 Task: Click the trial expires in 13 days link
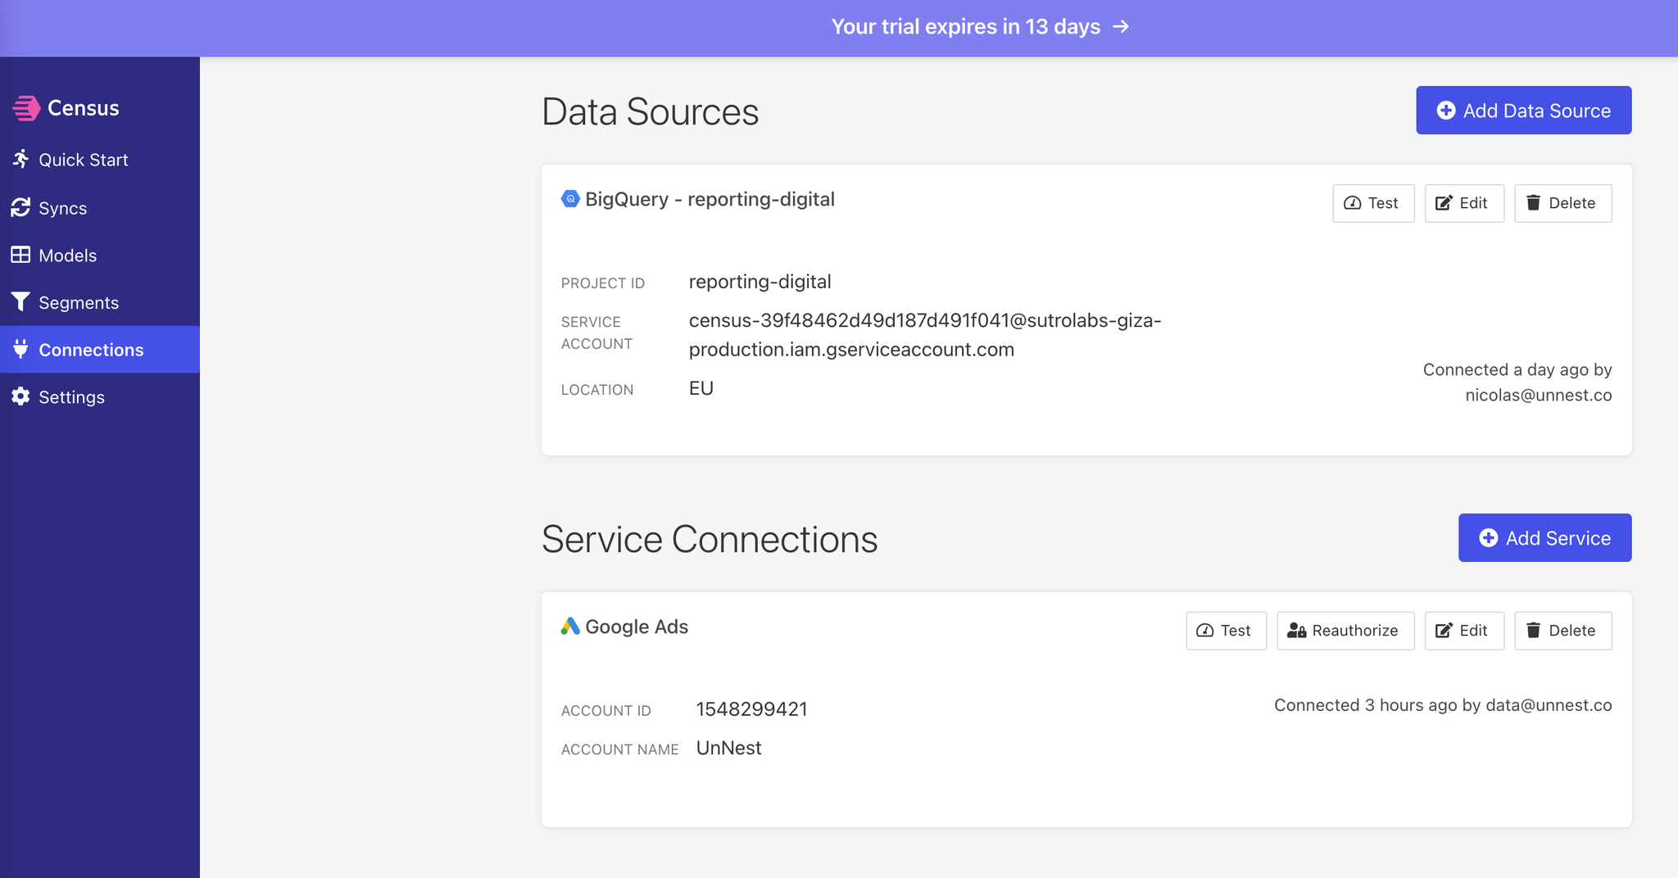click(980, 27)
